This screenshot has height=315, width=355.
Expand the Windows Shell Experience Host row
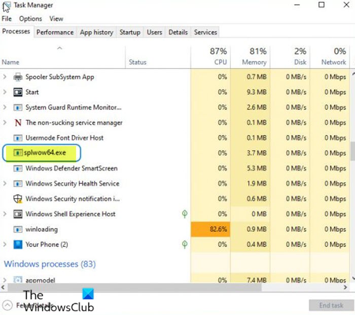5,214
